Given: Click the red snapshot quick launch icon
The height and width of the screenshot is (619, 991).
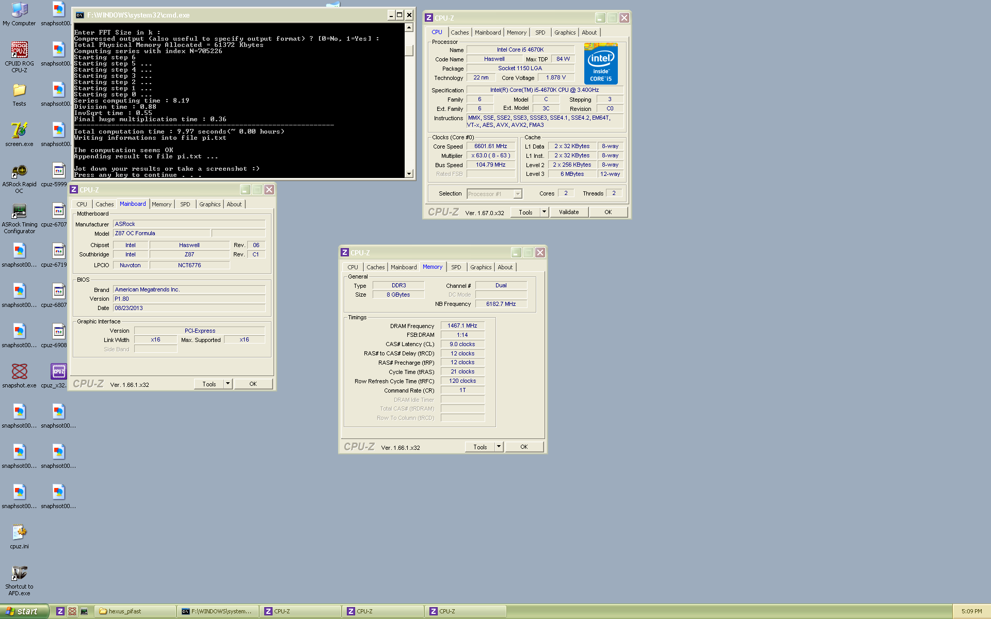Looking at the screenshot, I should 72,611.
